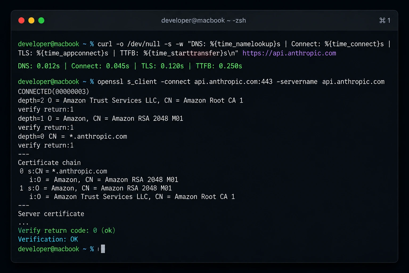The image size is (409, 273).
Task: Open the https://api.anthropic.com link
Action: click(289, 53)
